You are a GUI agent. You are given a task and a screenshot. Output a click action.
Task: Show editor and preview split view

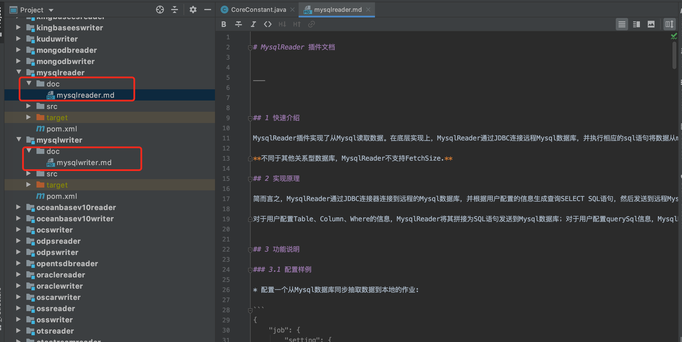[637, 24]
